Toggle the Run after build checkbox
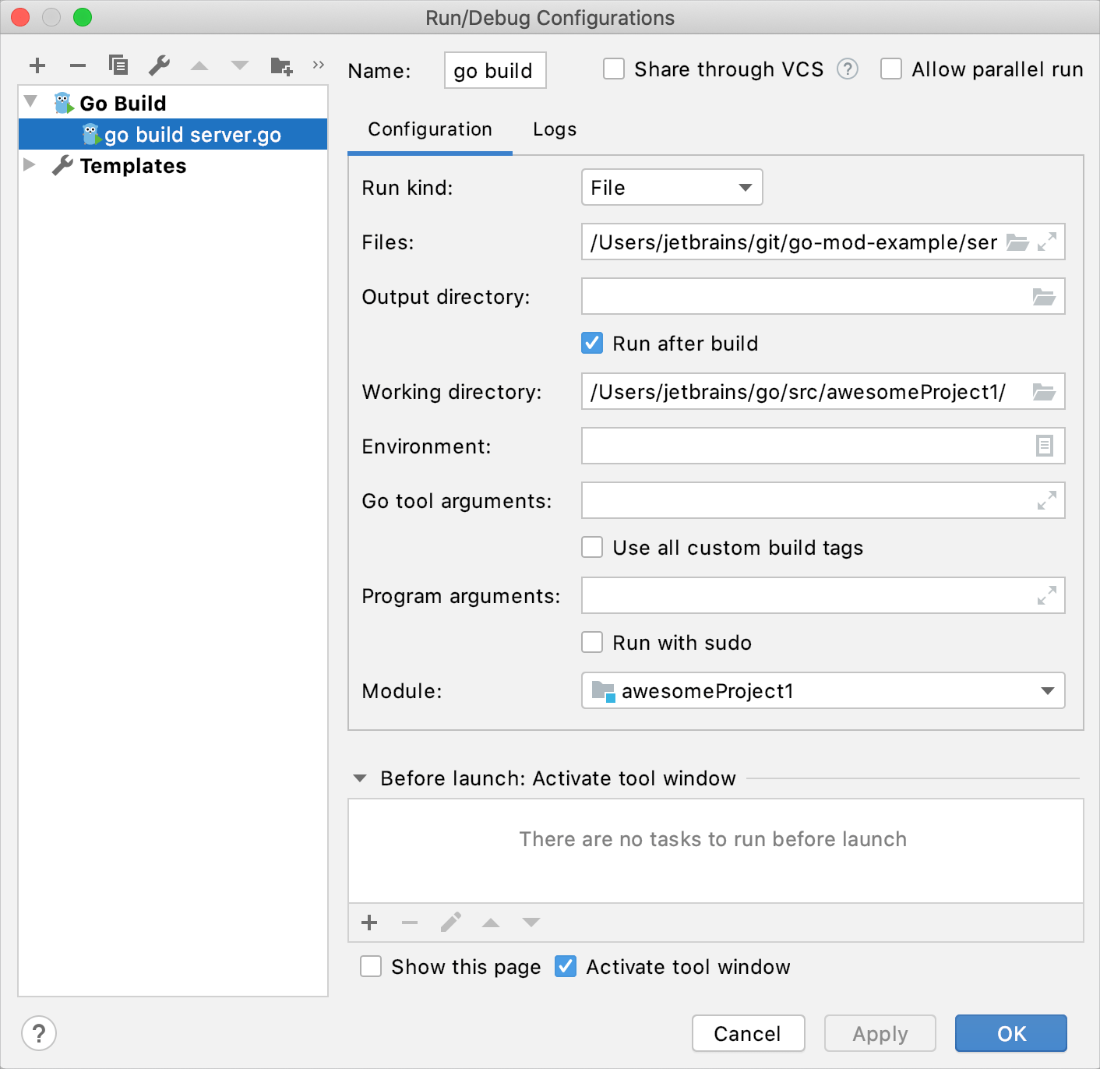 coord(592,344)
